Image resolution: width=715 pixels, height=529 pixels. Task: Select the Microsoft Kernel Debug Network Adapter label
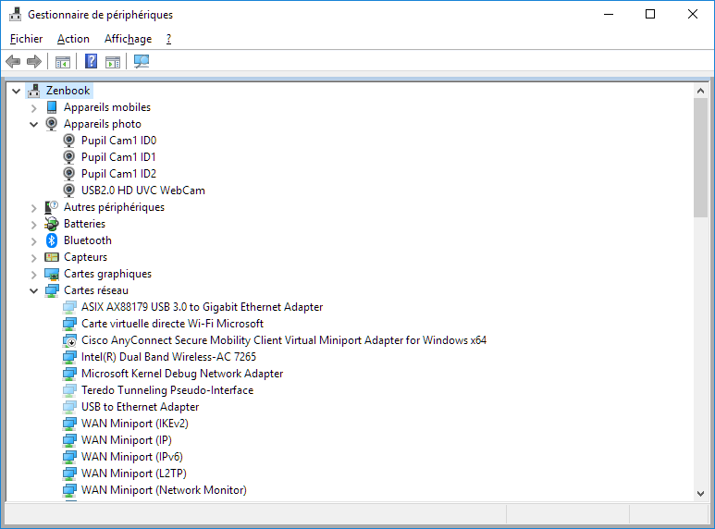tap(182, 374)
